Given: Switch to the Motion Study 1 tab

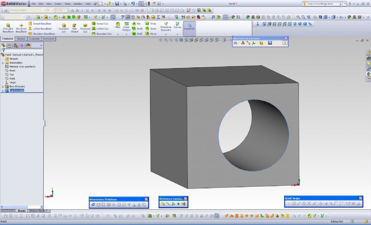Looking at the screenshot, I should [x=38, y=211].
